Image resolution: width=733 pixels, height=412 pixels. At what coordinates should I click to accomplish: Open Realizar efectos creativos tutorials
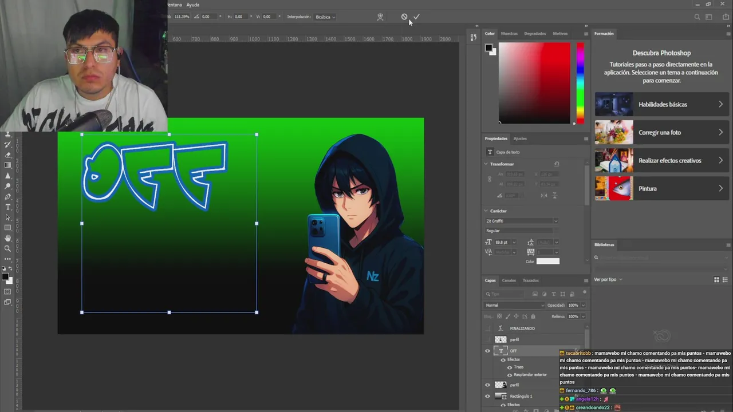pos(661,160)
